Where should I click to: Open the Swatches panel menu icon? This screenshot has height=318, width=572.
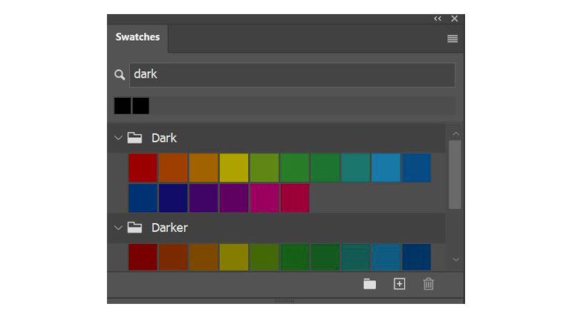pos(452,39)
